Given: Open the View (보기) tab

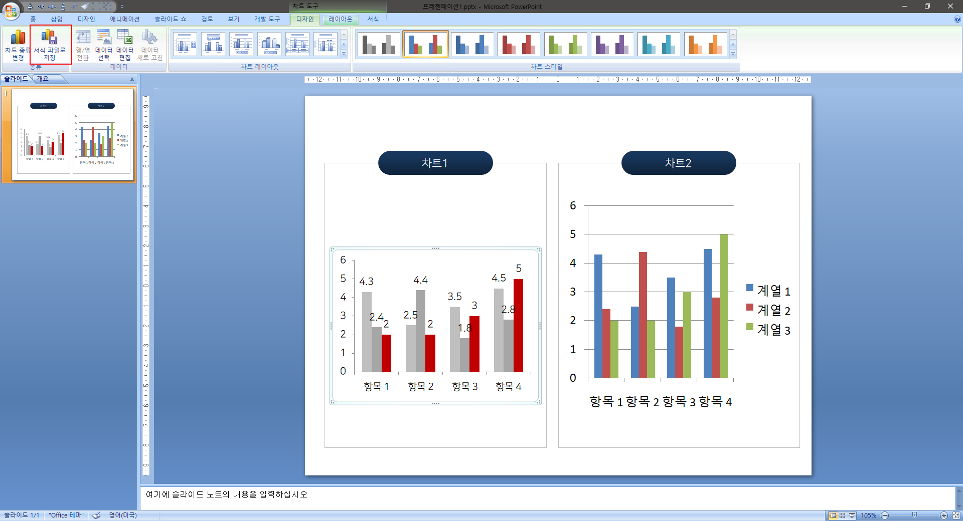Looking at the screenshot, I should click(x=234, y=19).
